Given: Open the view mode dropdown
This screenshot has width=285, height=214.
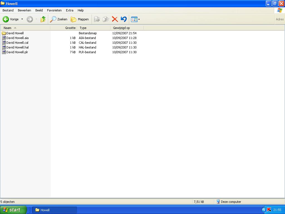Looking at the screenshot, I should pyautogui.click(x=139, y=20).
